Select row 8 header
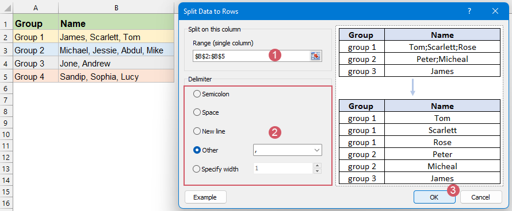 (6, 111)
